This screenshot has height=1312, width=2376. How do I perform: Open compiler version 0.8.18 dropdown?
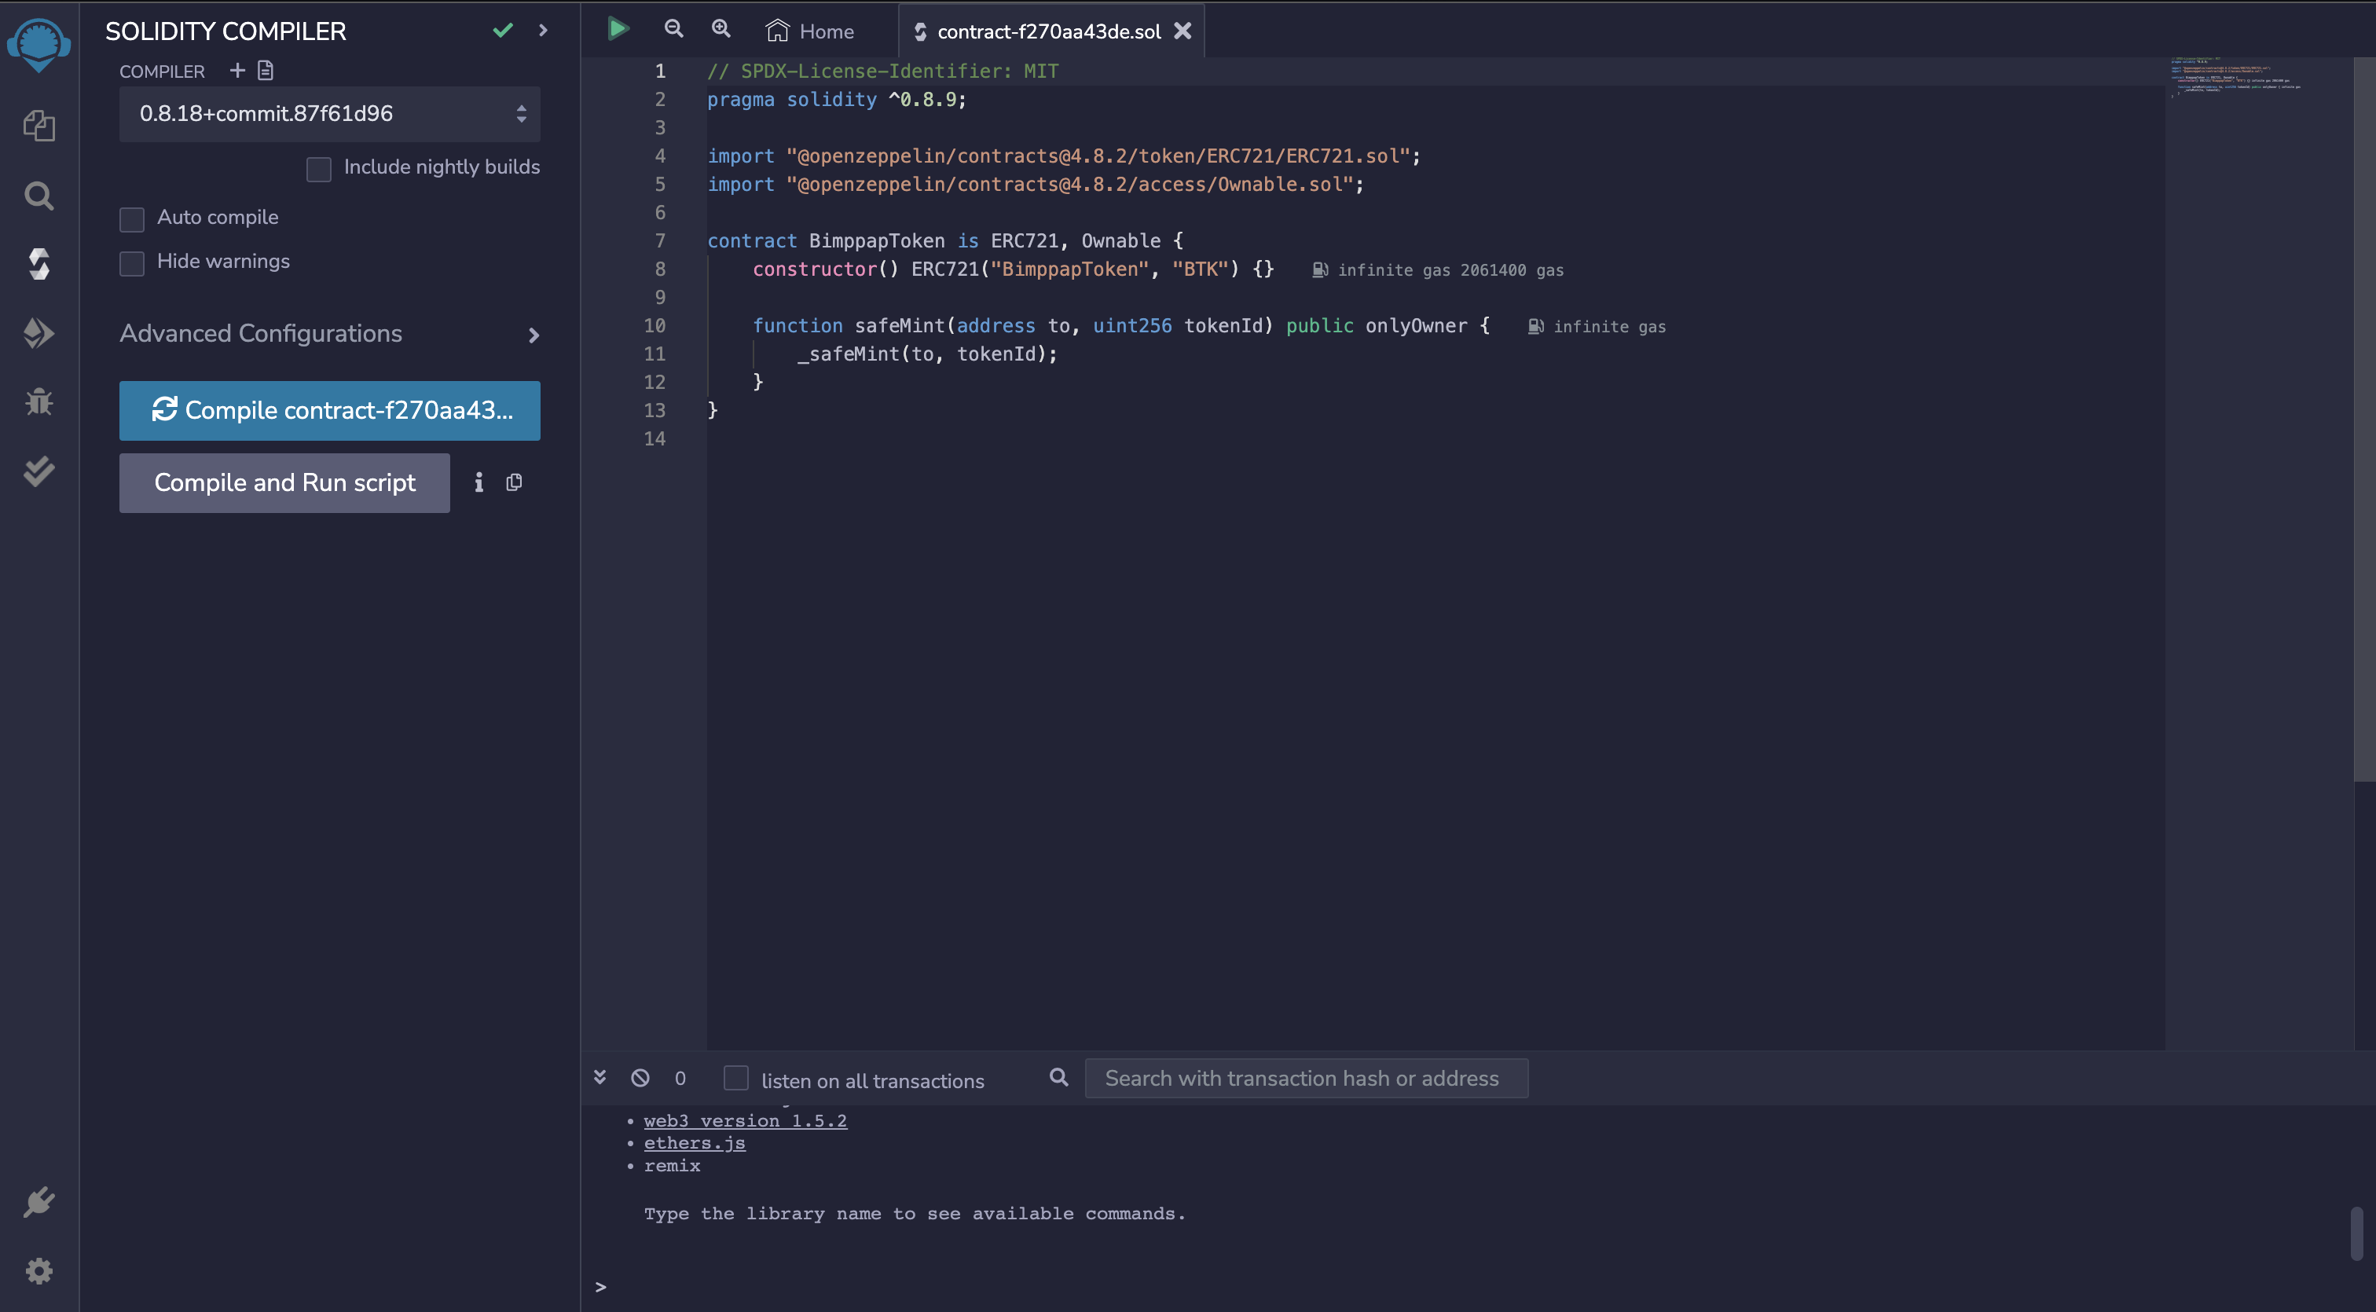pos(329,115)
